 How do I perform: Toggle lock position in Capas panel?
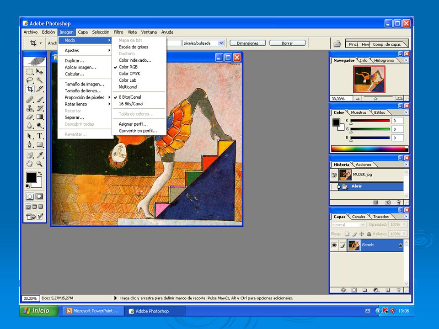point(362,234)
